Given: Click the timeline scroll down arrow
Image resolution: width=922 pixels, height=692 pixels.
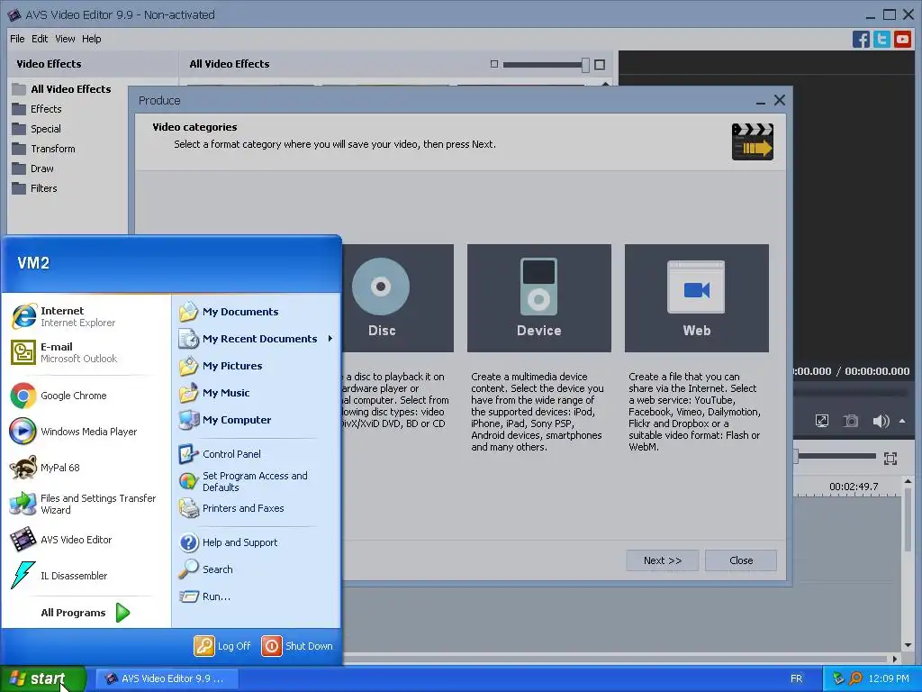Looking at the screenshot, I should pos(908,645).
